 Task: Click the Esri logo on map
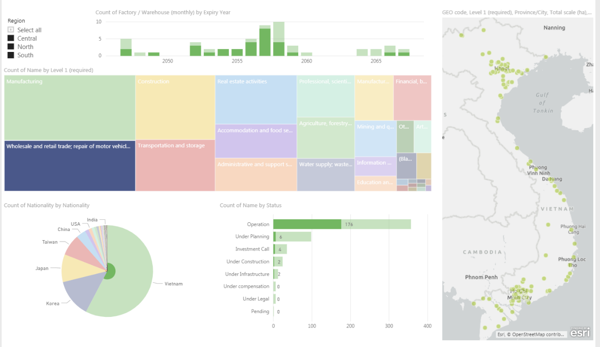point(580,333)
